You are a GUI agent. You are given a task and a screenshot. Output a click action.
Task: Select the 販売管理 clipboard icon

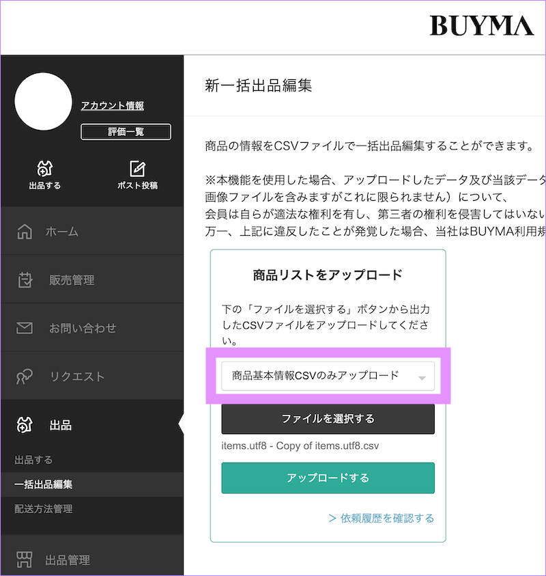coord(25,280)
